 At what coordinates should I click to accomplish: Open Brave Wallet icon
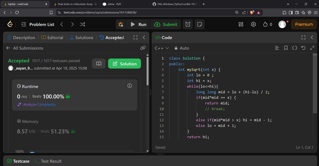point(297,12)
